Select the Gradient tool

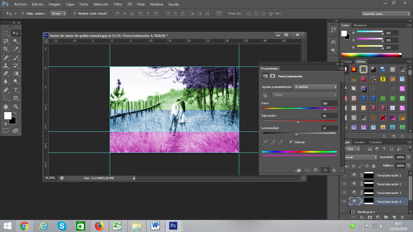point(16,73)
